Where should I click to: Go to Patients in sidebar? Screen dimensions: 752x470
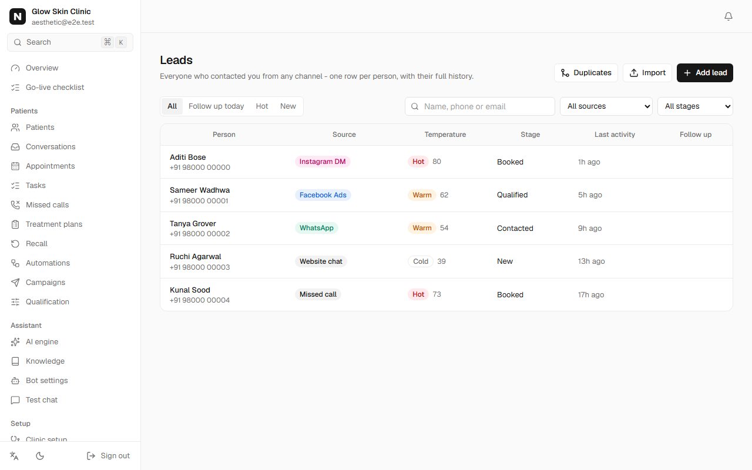pyautogui.click(x=70, y=127)
